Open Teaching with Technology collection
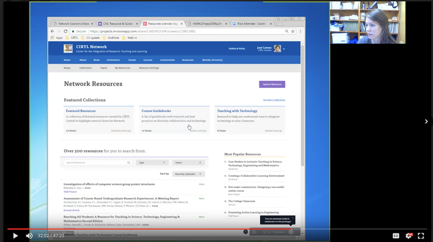Screen dimensions: 433x242 pos(237,111)
